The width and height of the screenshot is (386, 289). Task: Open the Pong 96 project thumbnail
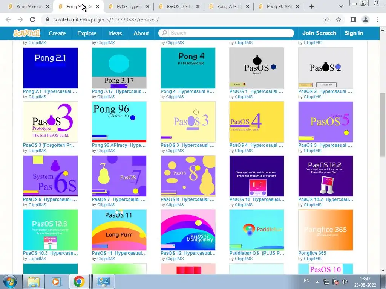click(119, 122)
